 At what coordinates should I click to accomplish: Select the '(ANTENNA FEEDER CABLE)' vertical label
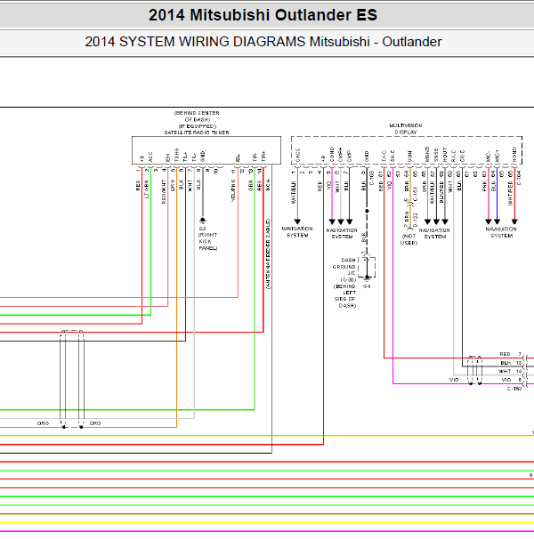tap(269, 254)
